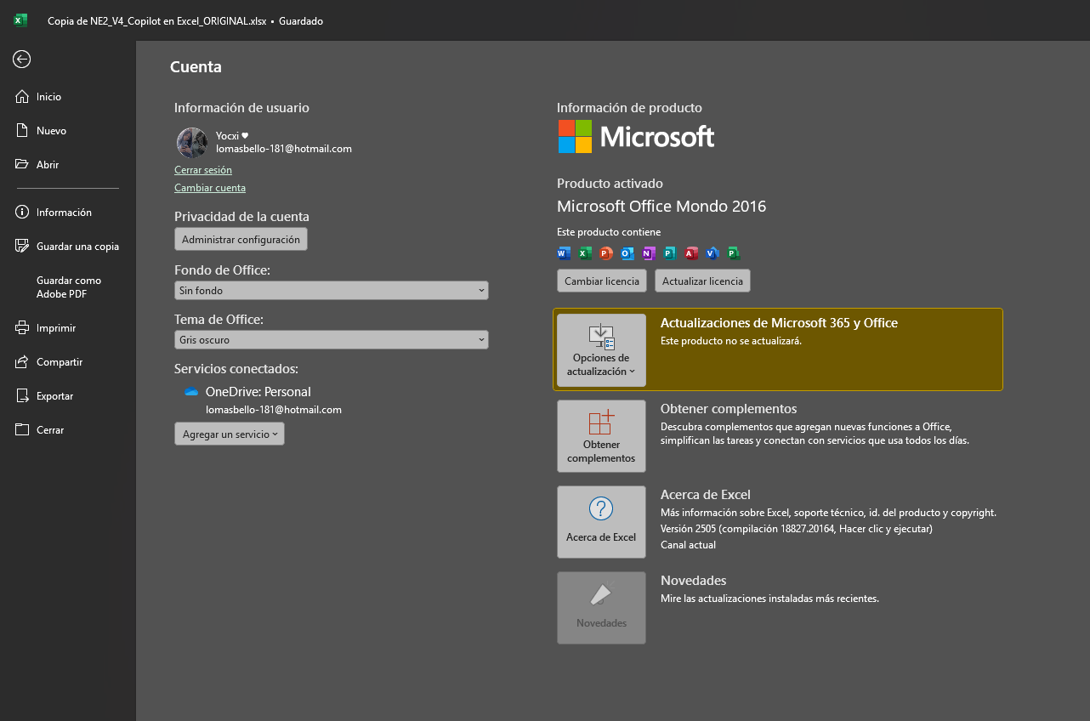1090x721 pixels.
Task: Open the Agregar un servicio dropdown
Action: pos(230,434)
